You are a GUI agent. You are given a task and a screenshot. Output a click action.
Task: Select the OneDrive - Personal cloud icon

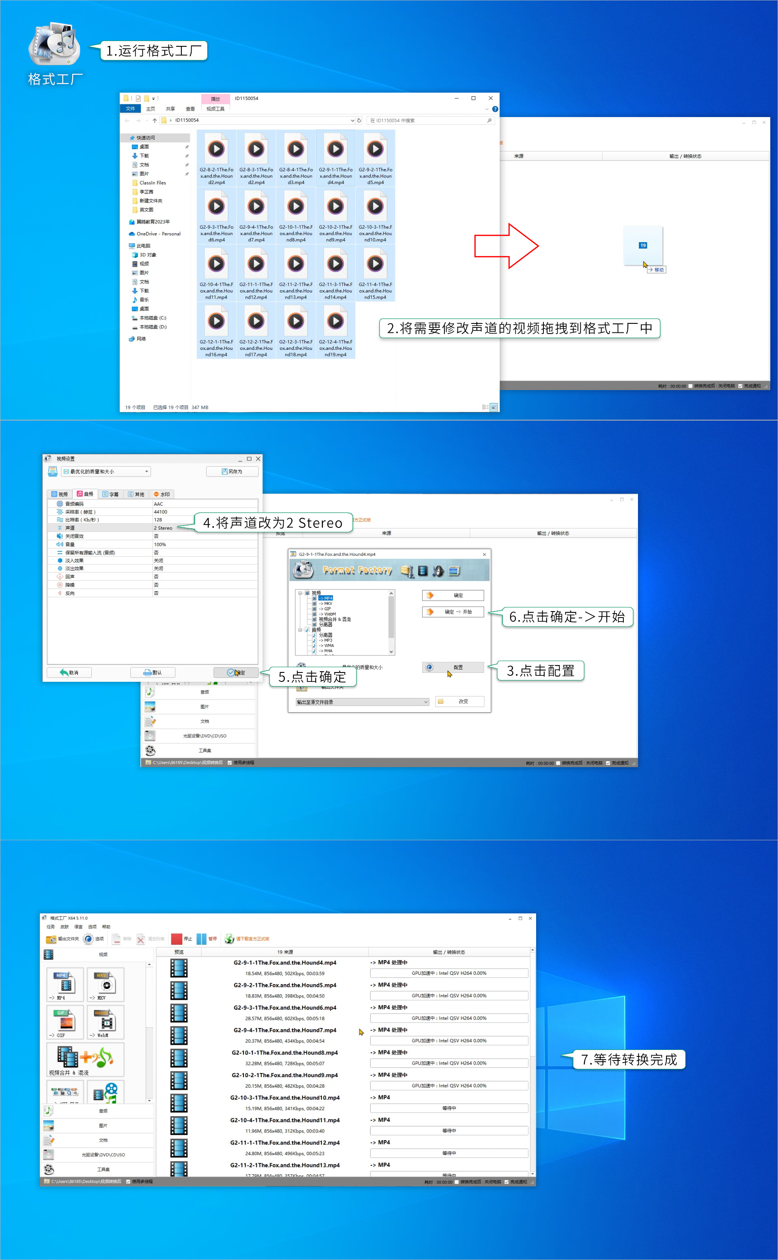132,234
